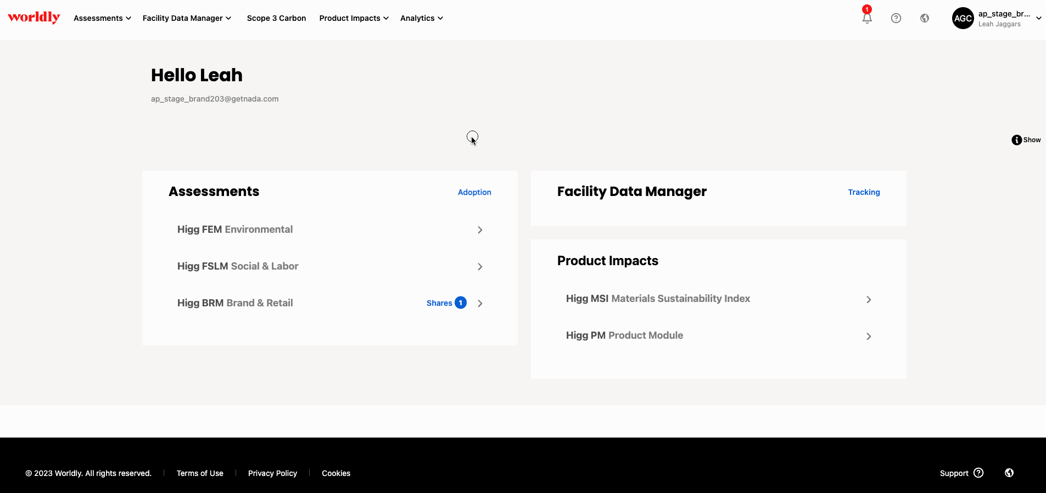Open Shares link on Higg BRM row
The height and width of the screenshot is (493, 1046).
pyautogui.click(x=439, y=303)
